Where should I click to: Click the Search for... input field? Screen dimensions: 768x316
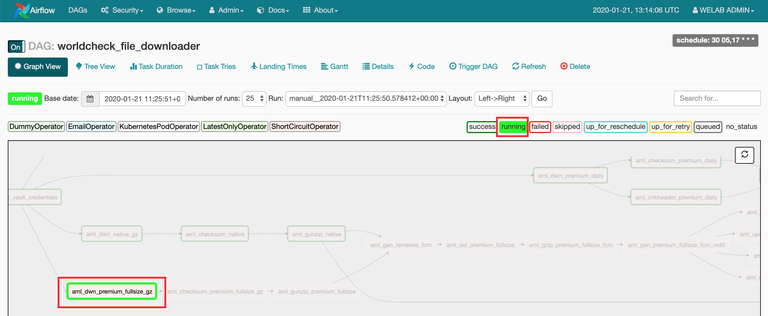[x=717, y=98]
